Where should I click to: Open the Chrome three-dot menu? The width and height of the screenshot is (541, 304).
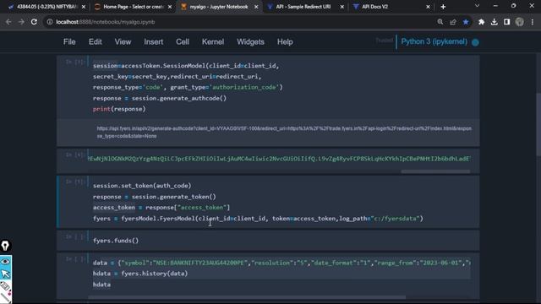533,22
